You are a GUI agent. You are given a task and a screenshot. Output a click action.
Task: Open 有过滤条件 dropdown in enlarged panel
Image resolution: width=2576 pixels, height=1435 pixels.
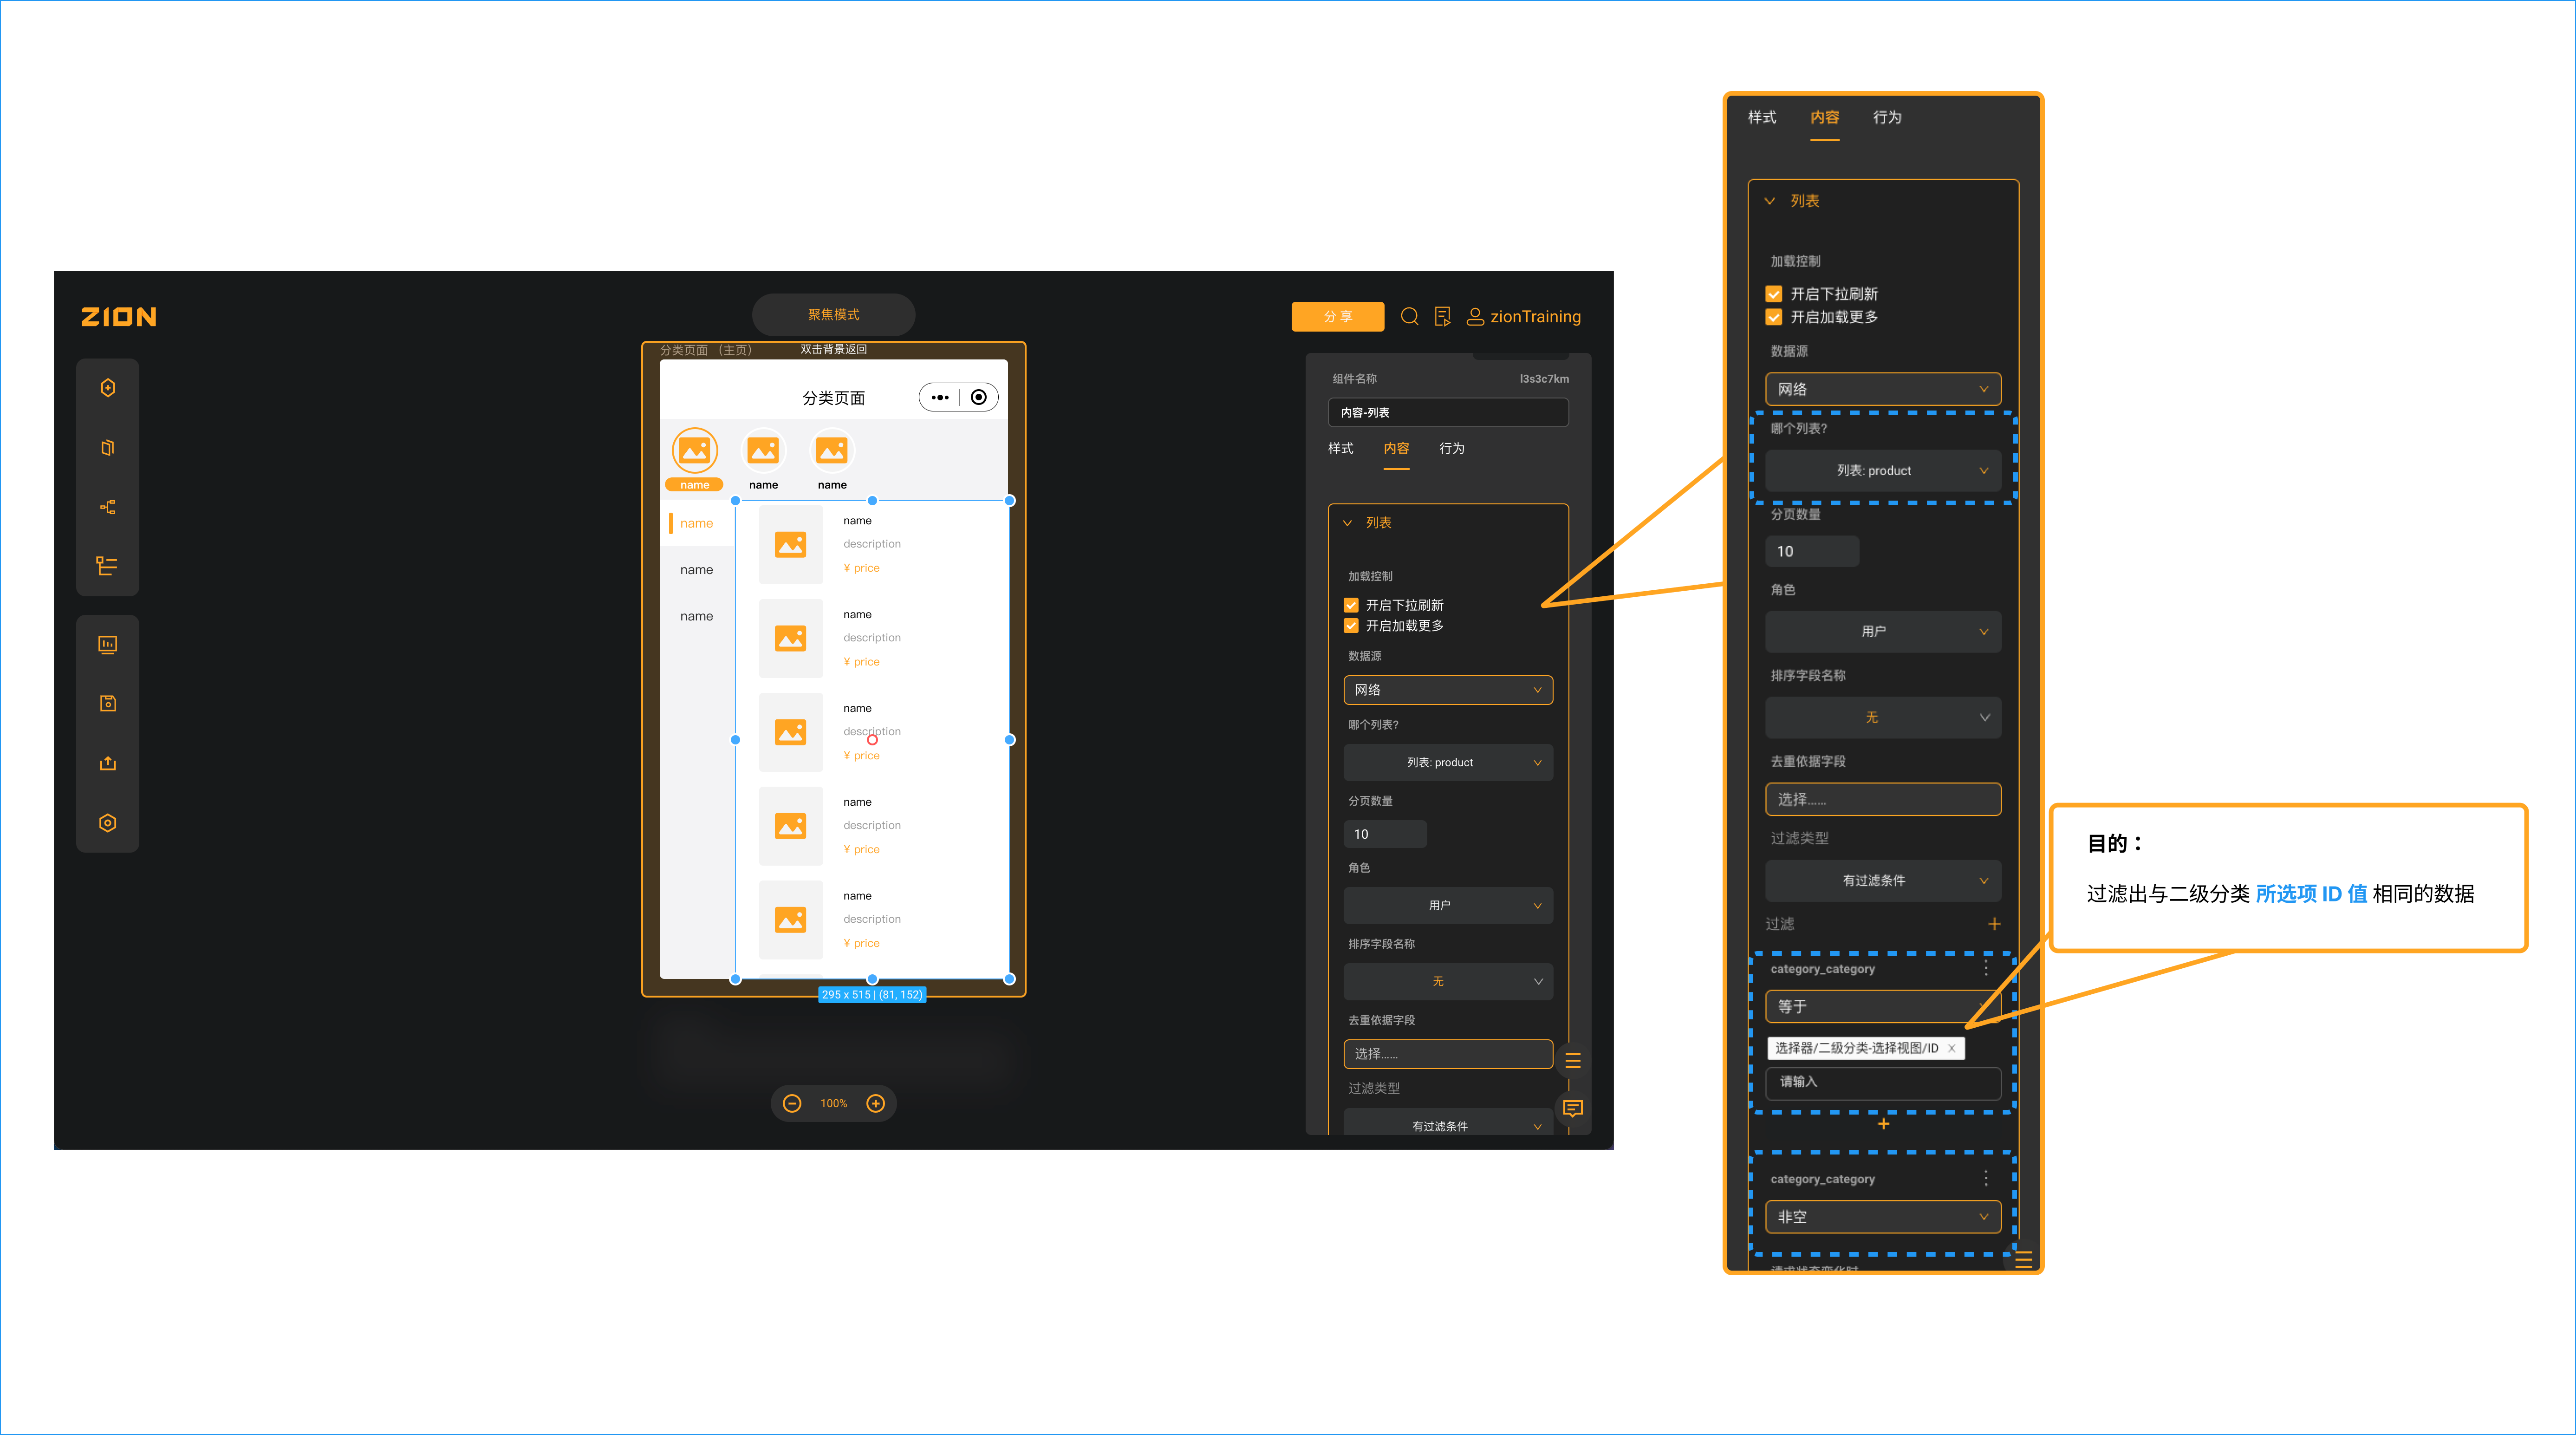click(1883, 880)
